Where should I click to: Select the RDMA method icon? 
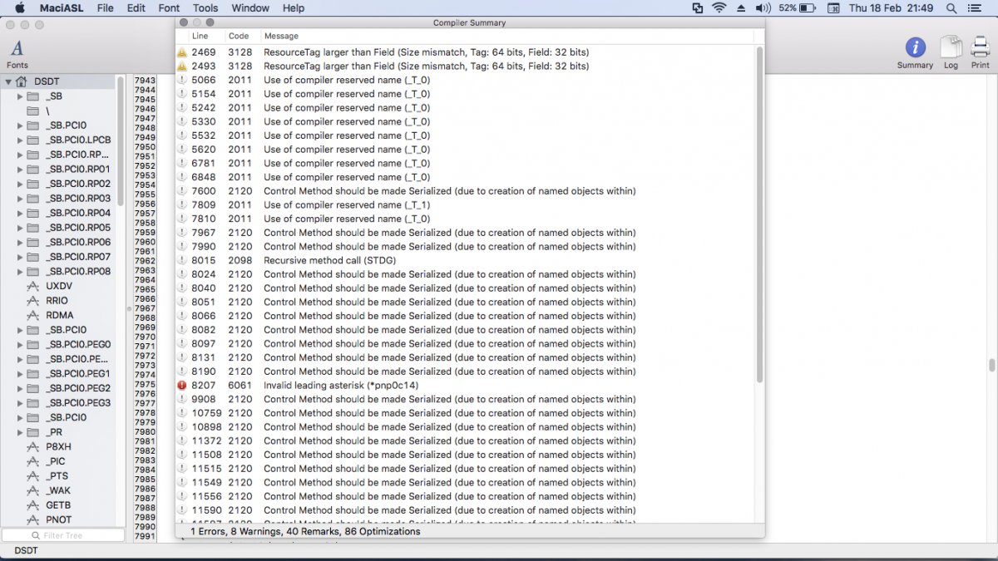(33, 315)
